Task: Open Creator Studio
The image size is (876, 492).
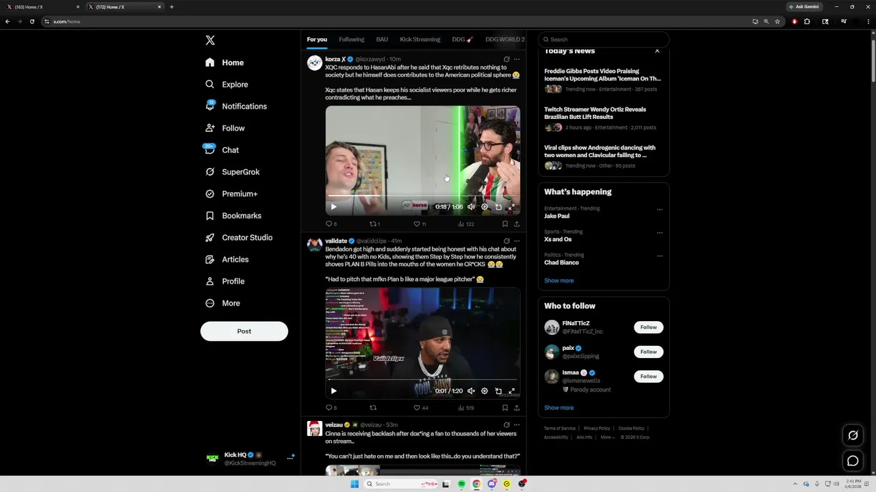Action: point(239,237)
